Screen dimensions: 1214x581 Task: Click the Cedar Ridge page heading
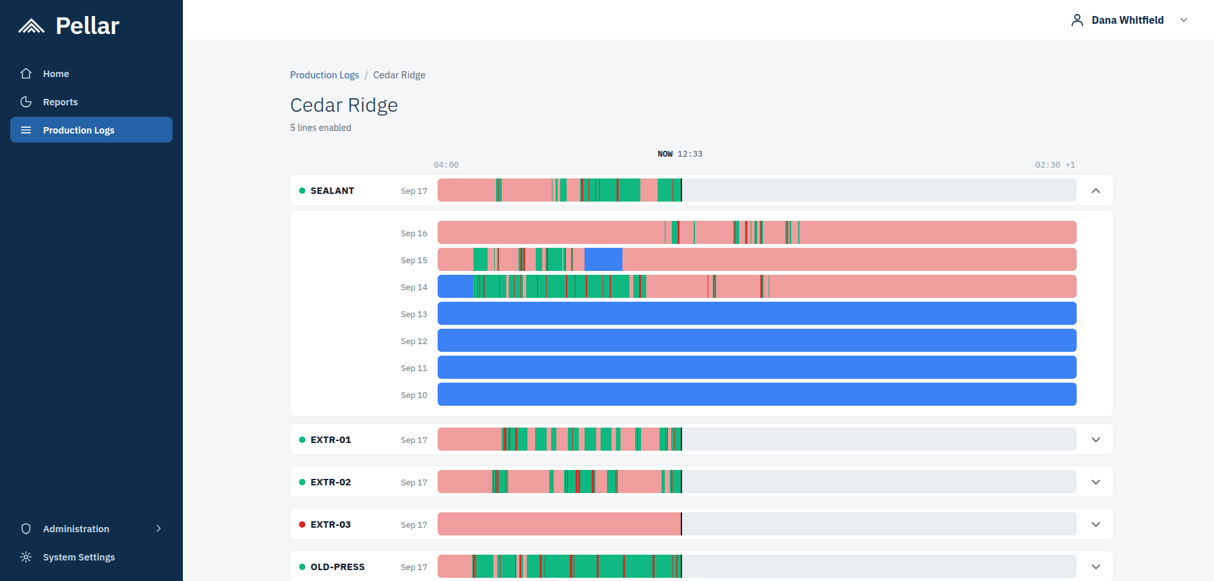point(344,105)
